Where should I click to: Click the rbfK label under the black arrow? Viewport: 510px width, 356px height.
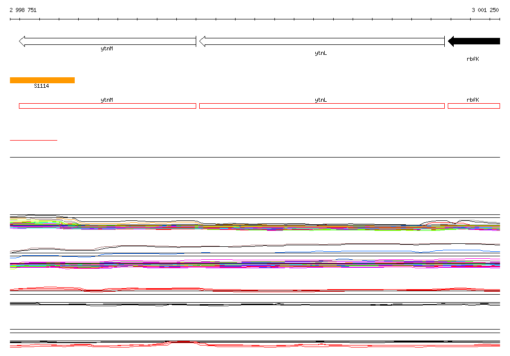pyautogui.click(x=473, y=59)
